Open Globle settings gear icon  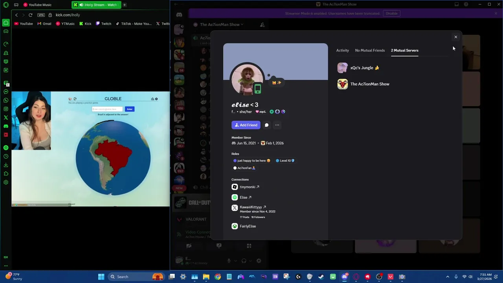click(x=156, y=99)
